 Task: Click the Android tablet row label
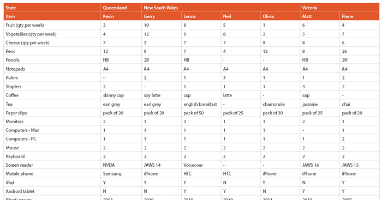pos(52,191)
